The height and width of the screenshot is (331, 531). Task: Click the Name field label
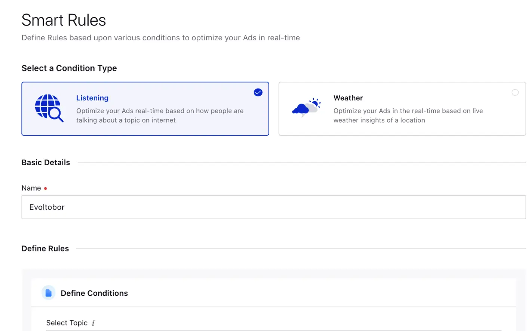31,188
